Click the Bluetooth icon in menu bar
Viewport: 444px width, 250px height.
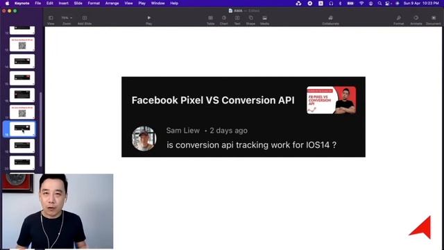(x=340, y=3)
